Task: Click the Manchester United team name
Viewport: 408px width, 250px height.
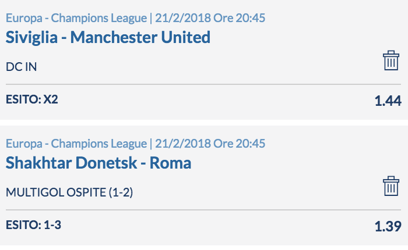Action: [140, 37]
